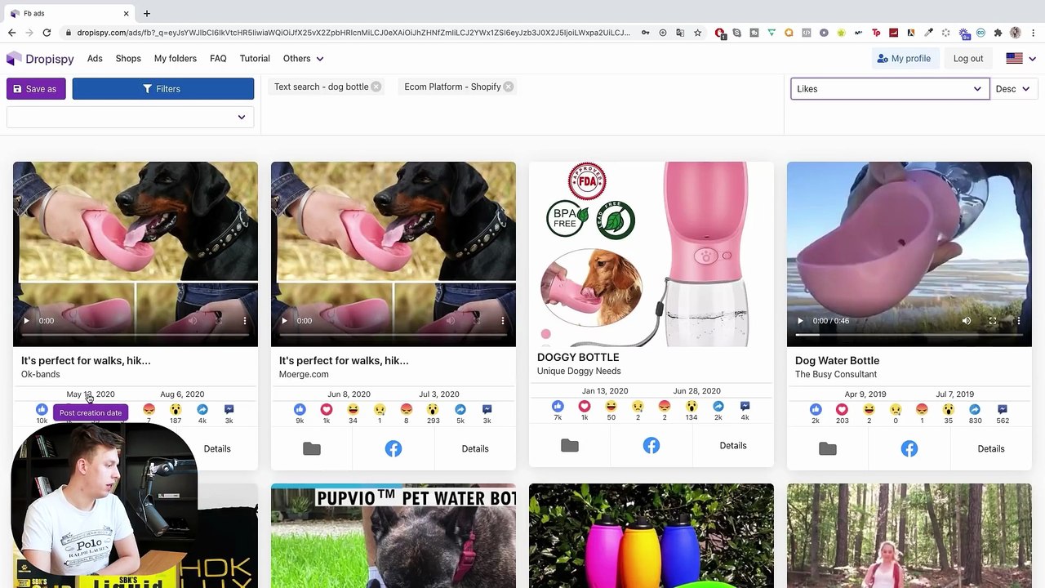View Details of the Moerge.com ad
This screenshot has width=1045, height=588.
pyautogui.click(x=475, y=448)
